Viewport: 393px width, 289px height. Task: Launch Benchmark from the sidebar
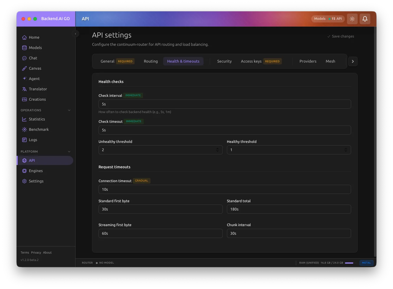click(38, 129)
